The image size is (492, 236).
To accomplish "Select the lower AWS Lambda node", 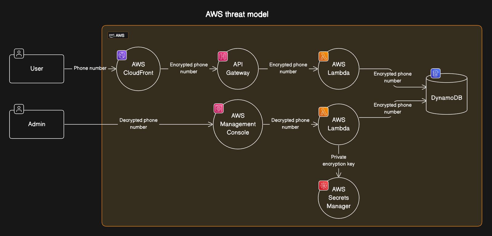I will (x=339, y=124).
